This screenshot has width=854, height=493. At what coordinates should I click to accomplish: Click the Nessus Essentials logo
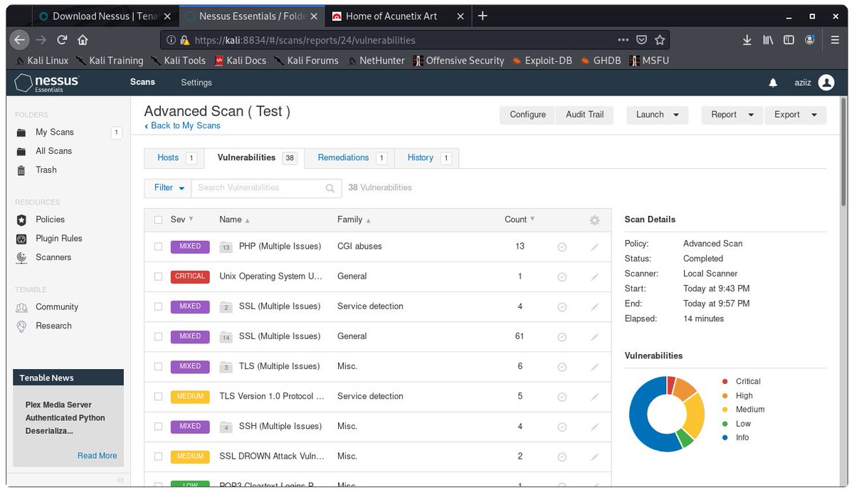(x=47, y=83)
